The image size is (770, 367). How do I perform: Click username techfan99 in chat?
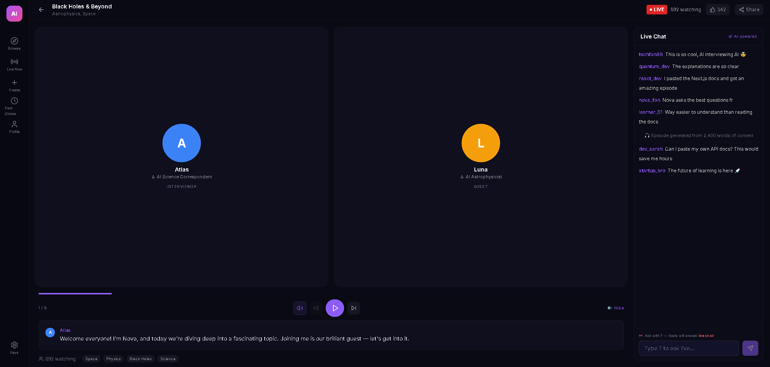click(650, 54)
